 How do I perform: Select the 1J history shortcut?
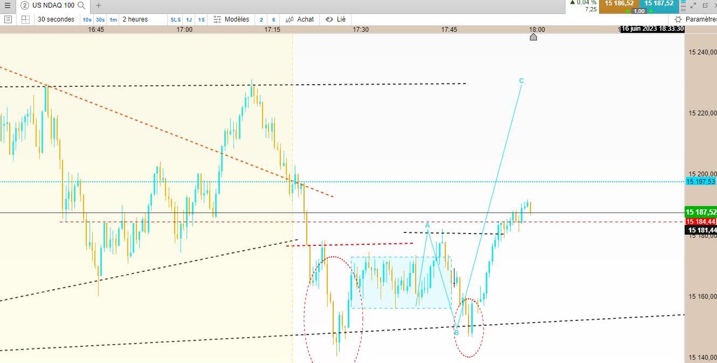pyautogui.click(x=189, y=19)
